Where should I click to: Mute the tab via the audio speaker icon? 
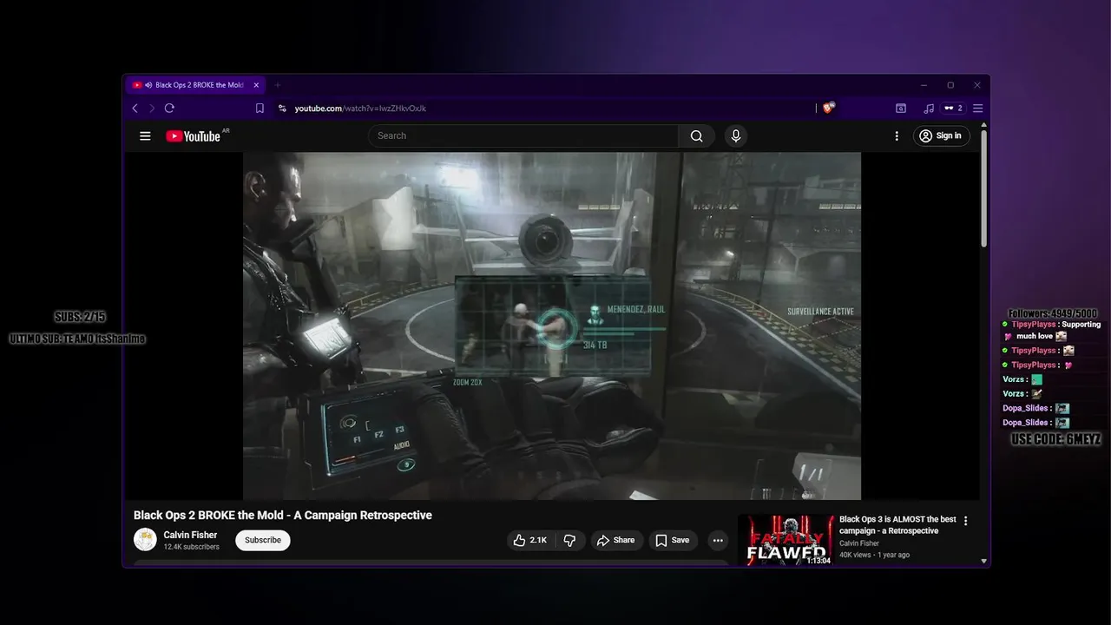149,85
